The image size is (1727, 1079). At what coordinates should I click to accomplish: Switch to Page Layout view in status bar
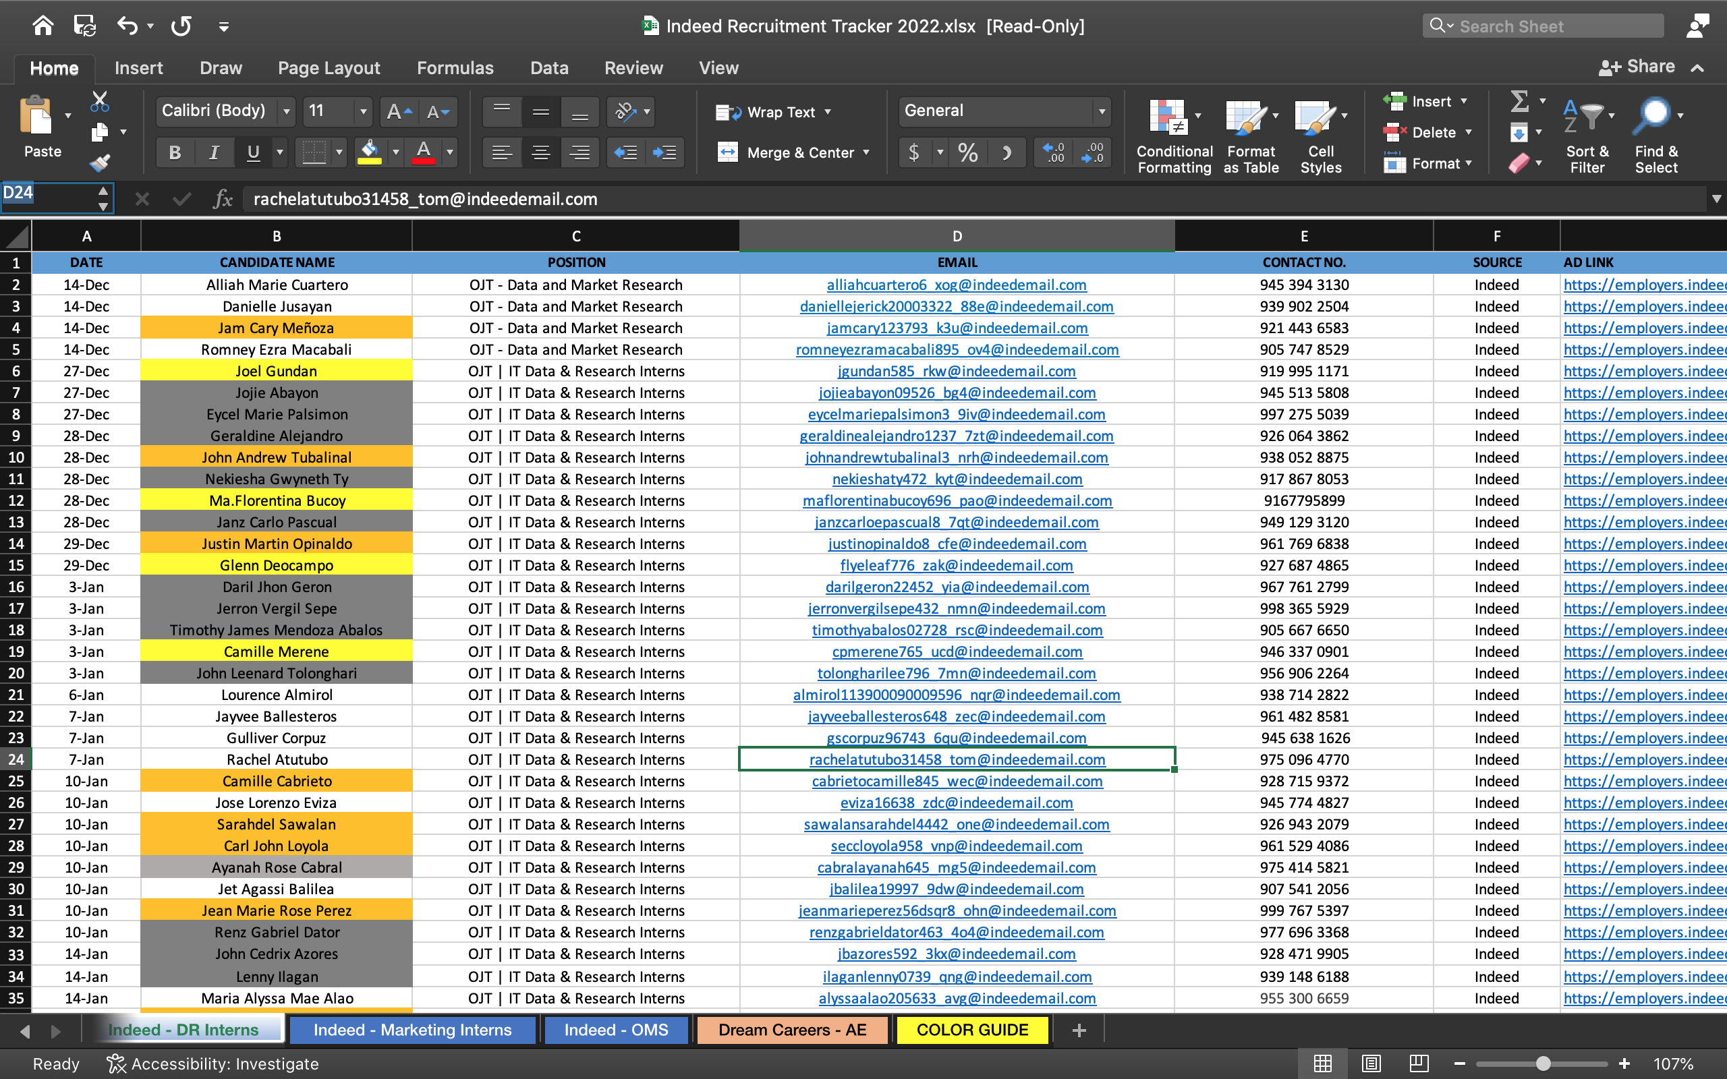1370,1063
